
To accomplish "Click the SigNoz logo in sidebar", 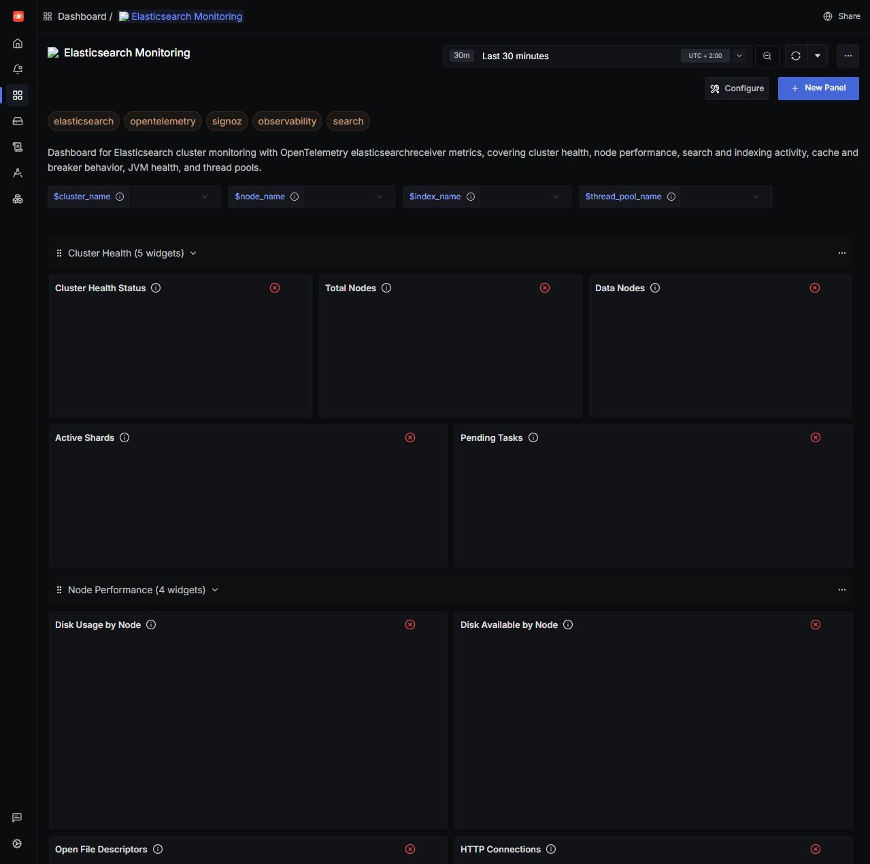I will click(18, 16).
